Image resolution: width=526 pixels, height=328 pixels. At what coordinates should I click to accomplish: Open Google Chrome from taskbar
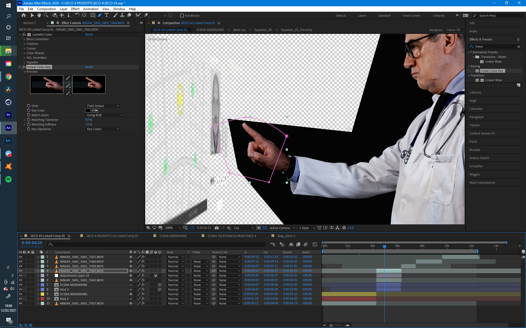click(8, 77)
